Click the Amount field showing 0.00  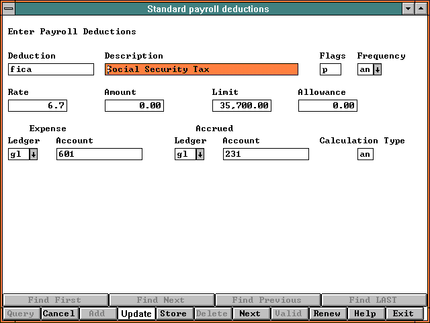tap(134, 106)
